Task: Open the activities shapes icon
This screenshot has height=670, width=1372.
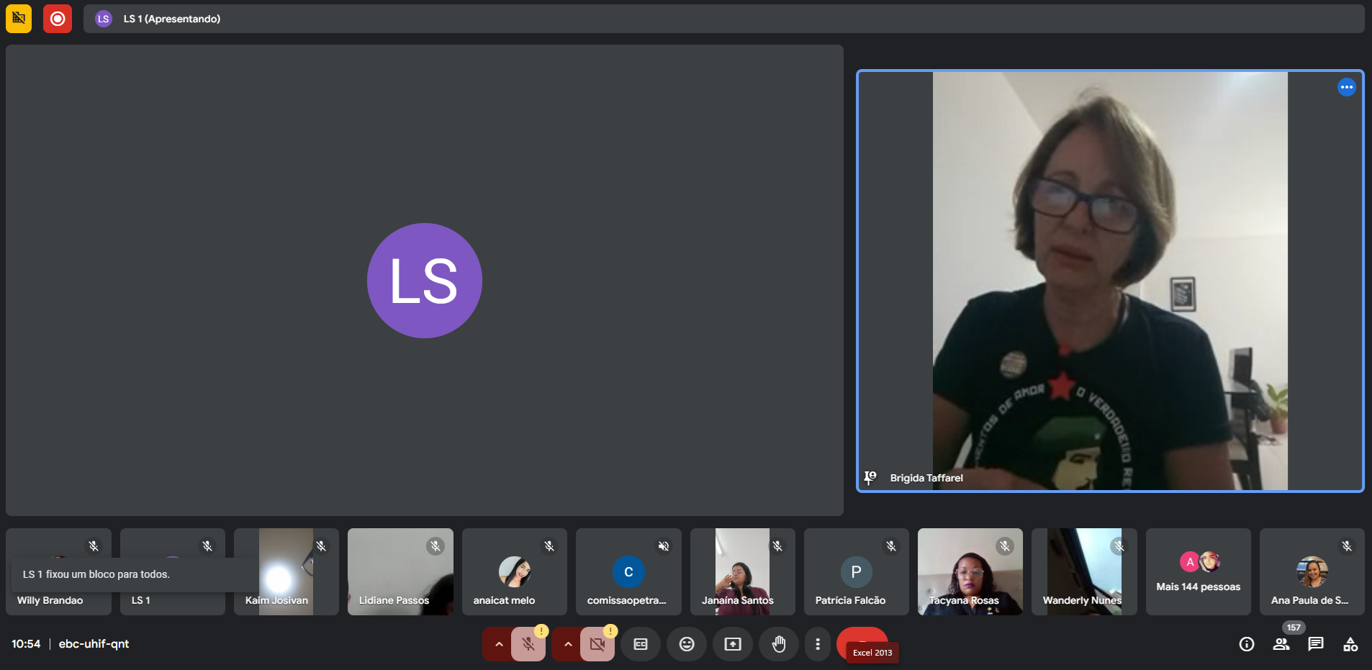Action: click(x=1350, y=644)
